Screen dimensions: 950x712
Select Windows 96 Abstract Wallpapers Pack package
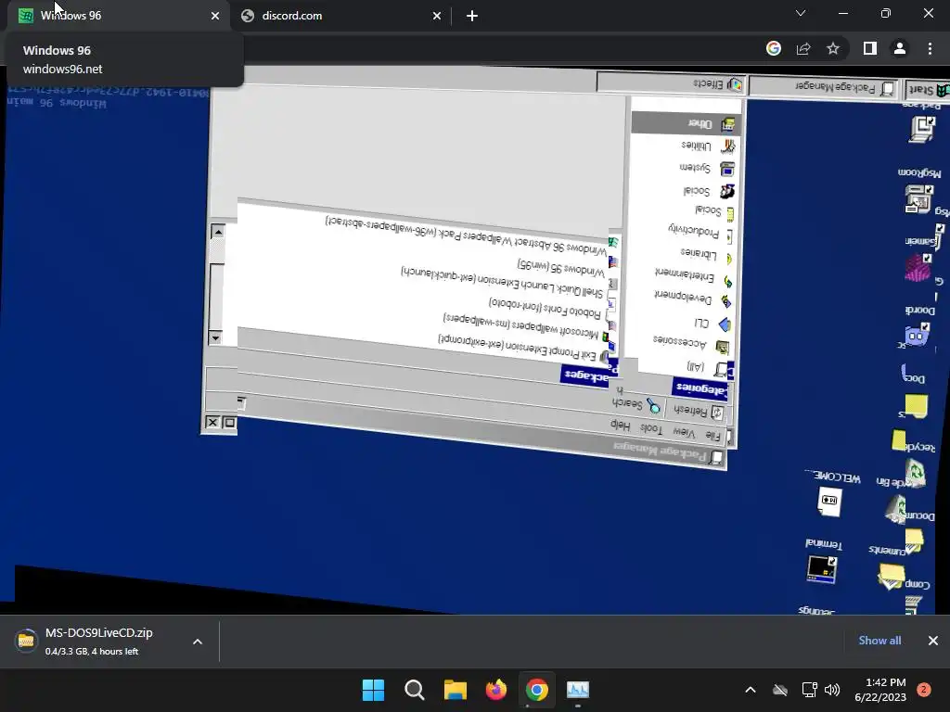(x=467, y=236)
